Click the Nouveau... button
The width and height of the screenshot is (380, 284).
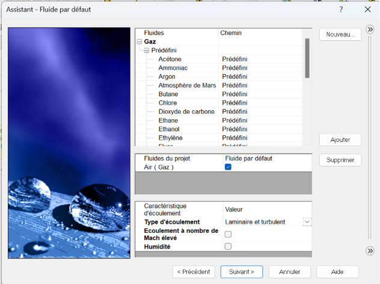(340, 34)
